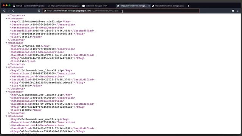This screenshot has height=136, width=242.
Task: Open site info globe icon in address bar
Action: (45, 11)
